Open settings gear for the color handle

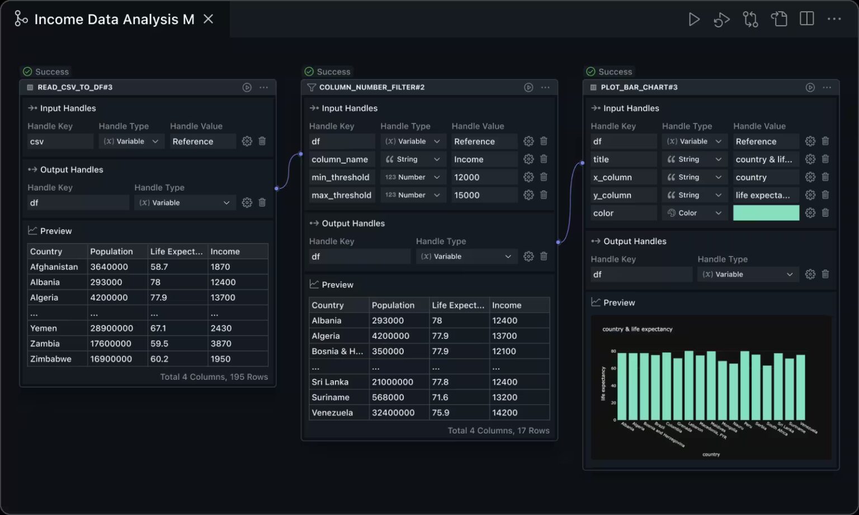(x=810, y=213)
